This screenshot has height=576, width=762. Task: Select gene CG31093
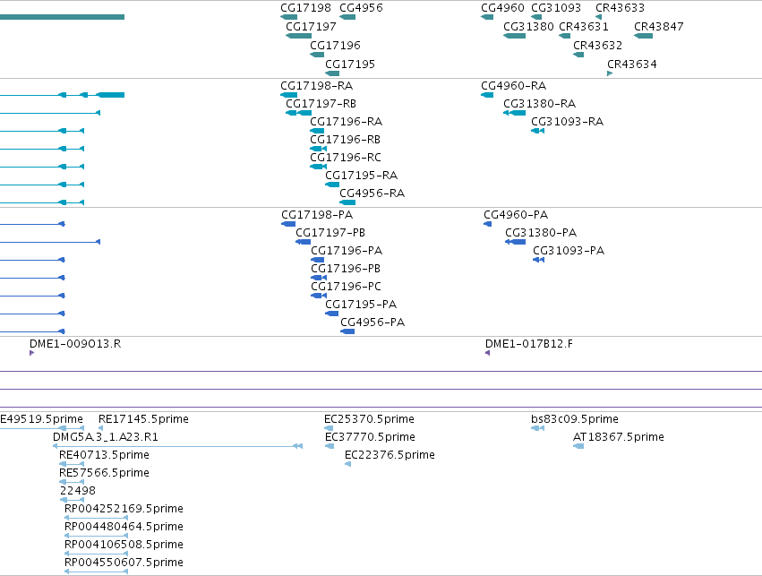click(536, 17)
